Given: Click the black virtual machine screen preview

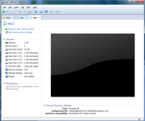Looking at the screenshot, I should pos(93,65).
